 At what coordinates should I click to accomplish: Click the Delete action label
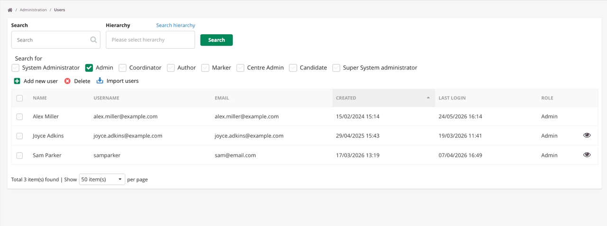82,81
